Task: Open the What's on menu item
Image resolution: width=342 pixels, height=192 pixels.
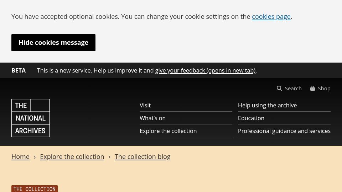Action: point(152,118)
